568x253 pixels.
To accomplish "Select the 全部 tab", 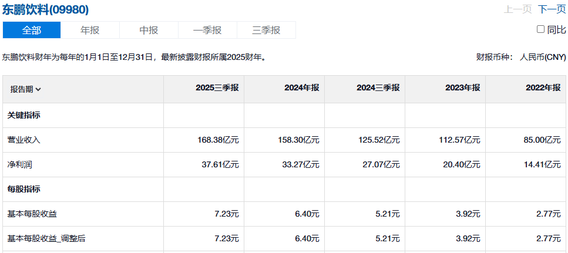I will [32, 30].
